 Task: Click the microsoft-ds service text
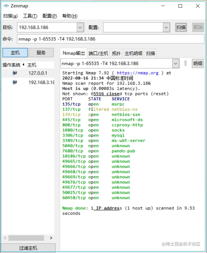[127, 120]
